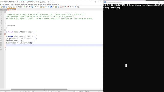Open the Macro menu
This screenshot has width=164, height=92.
pyautogui.click(x=40, y=5)
